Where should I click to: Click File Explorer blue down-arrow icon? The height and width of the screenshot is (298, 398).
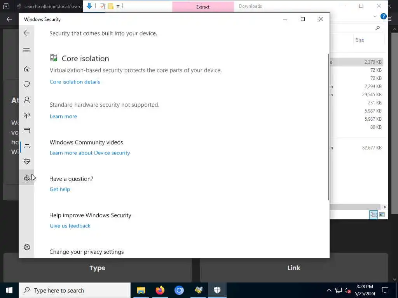[89, 6]
